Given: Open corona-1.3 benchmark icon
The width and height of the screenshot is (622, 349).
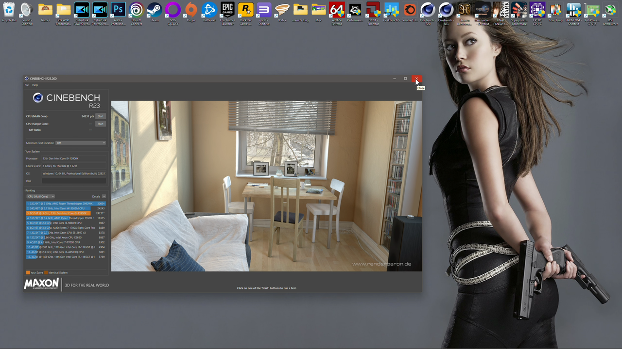Looking at the screenshot, I should 410,13.
